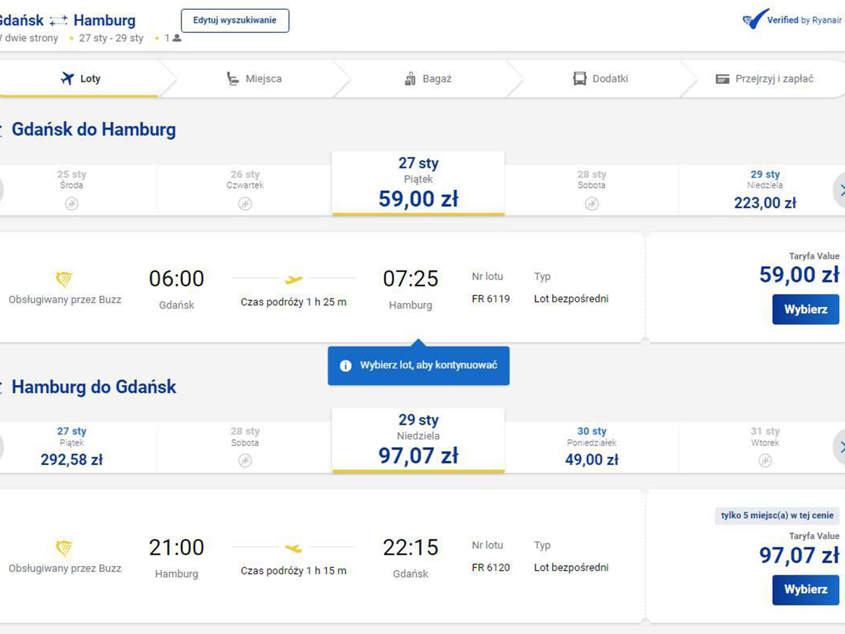845x634 pixels.
Task: Show later return dates with right arrow
Action: click(x=840, y=447)
